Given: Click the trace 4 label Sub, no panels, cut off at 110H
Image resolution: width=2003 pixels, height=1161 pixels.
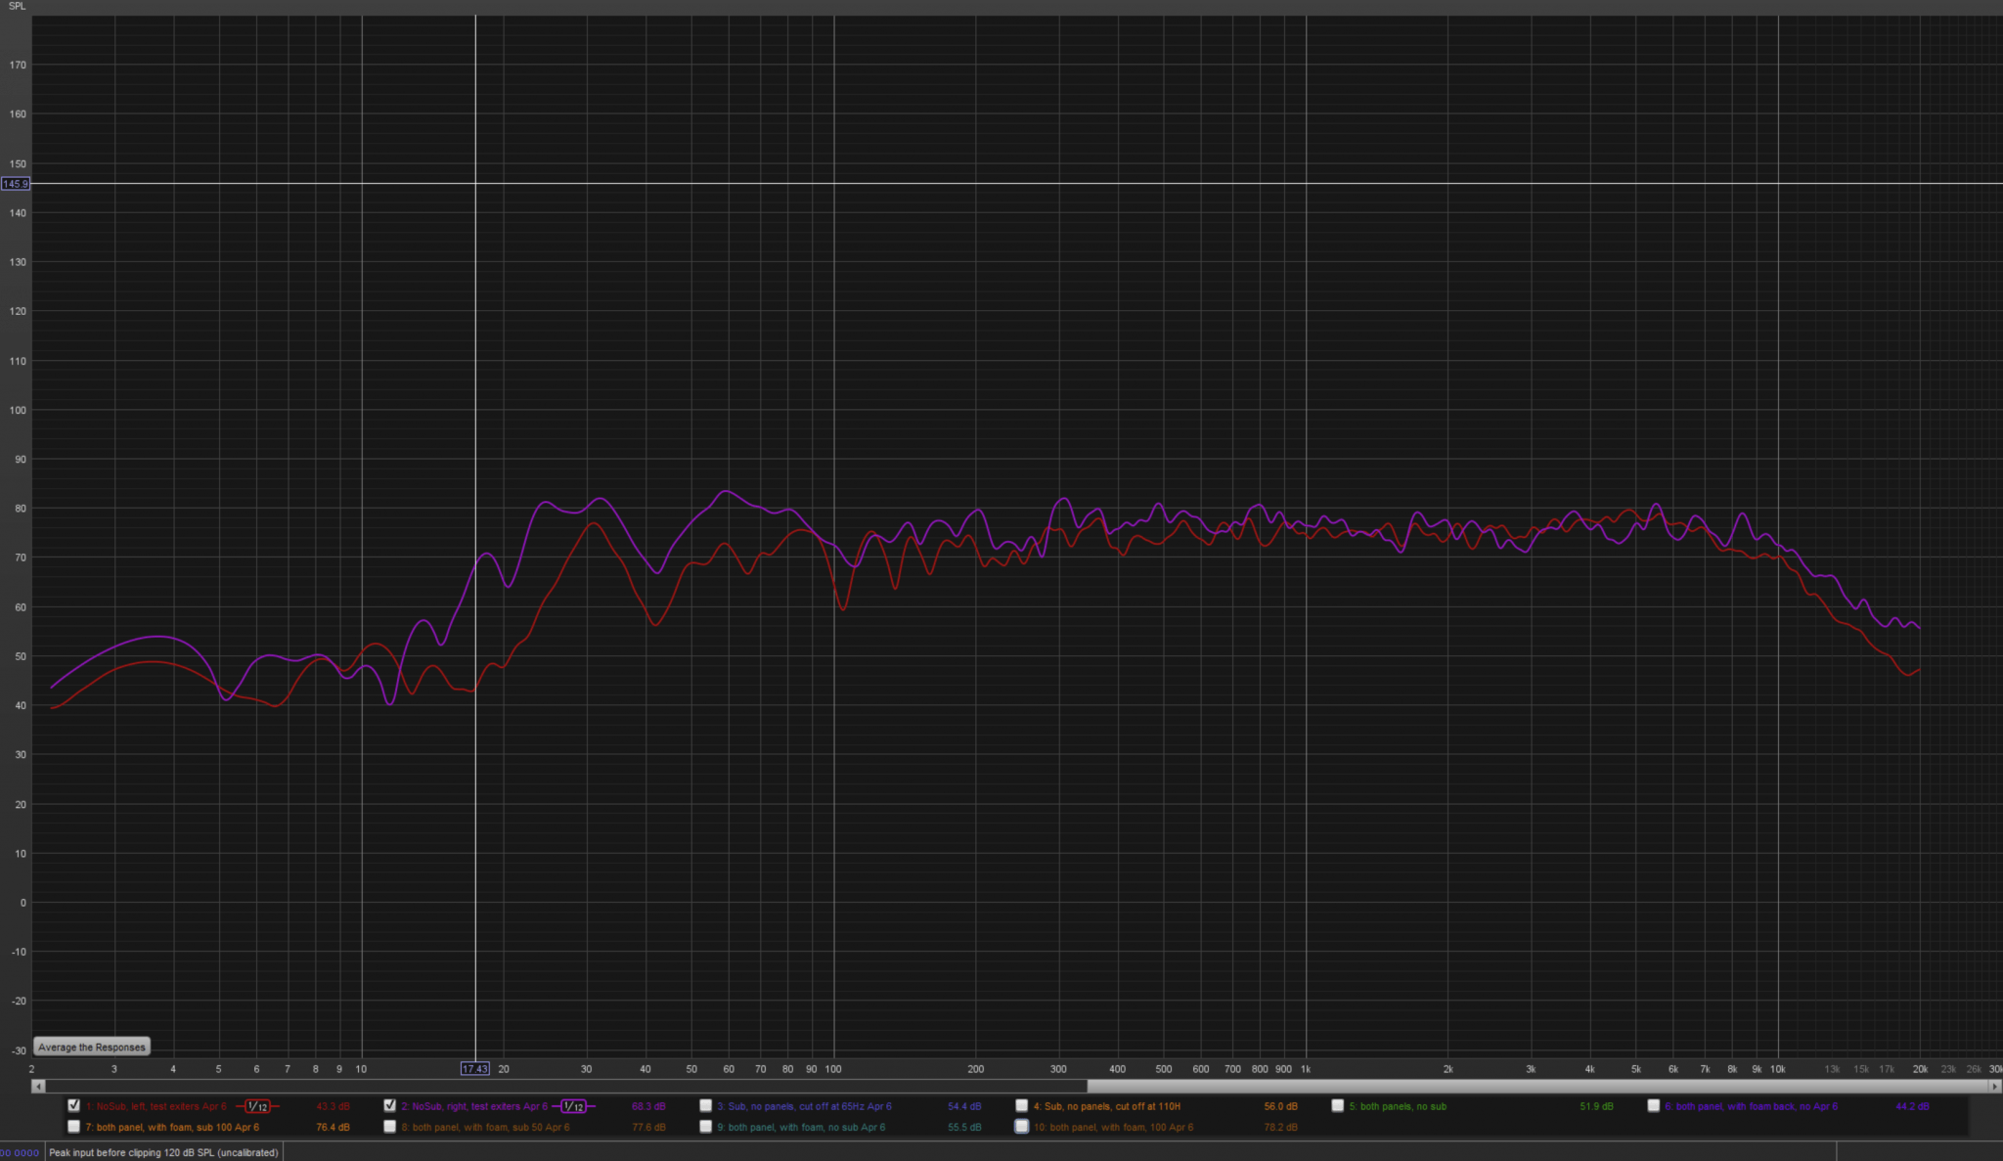Looking at the screenshot, I should click(1107, 1106).
